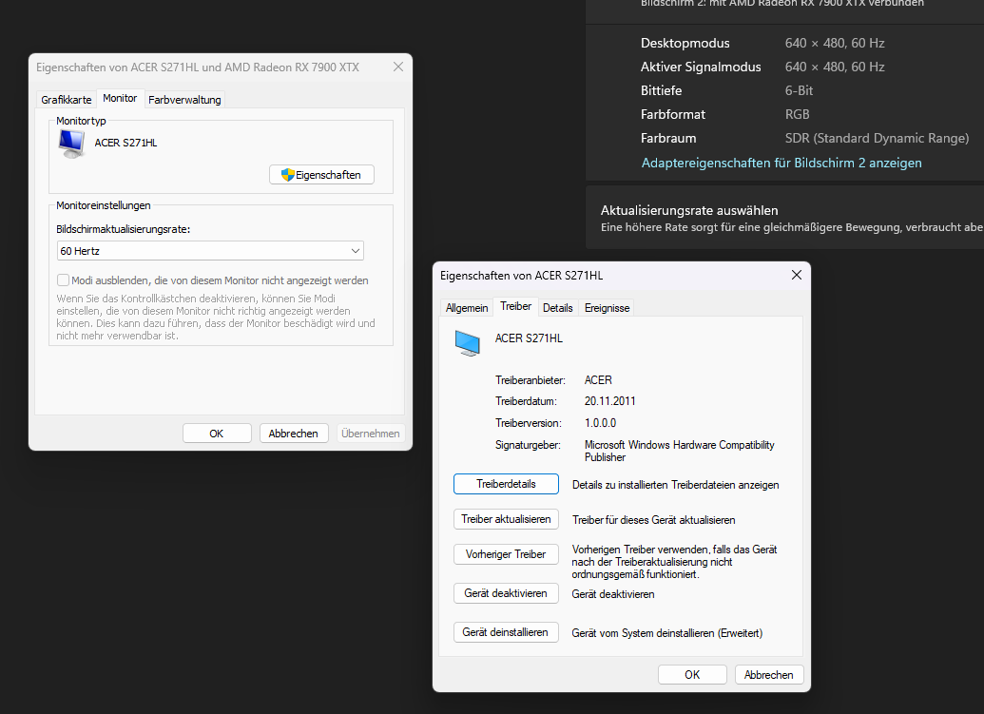This screenshot has width=984, height=714.
Task: Toggle 'Modi ausblenden' checkbox
Action: [x=63, y=280]
